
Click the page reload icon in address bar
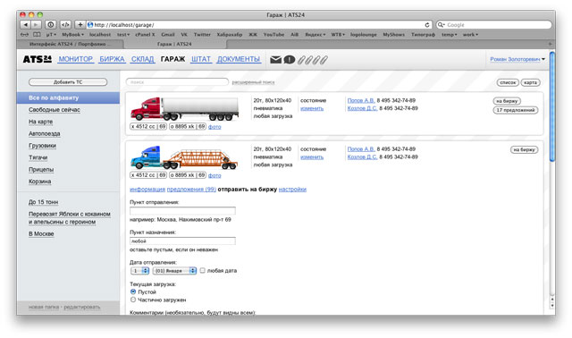(x=427, y=25)
